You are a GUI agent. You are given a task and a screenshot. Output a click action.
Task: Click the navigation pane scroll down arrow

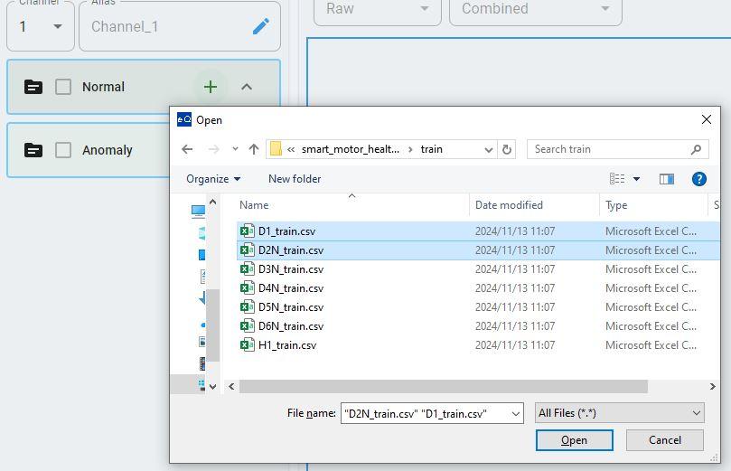pyautogui.click(x=212, y=387)
